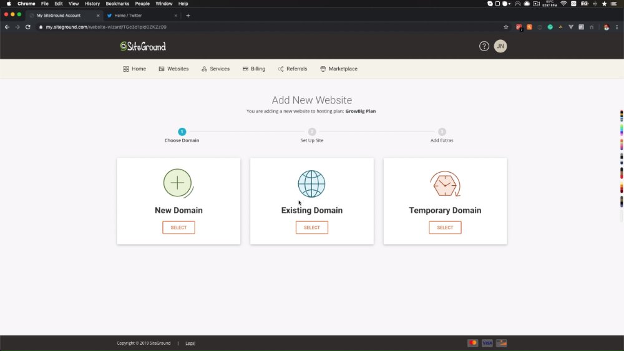The image size is (624, 351).
Task: Click the address bar URL field
Action: 271,27
